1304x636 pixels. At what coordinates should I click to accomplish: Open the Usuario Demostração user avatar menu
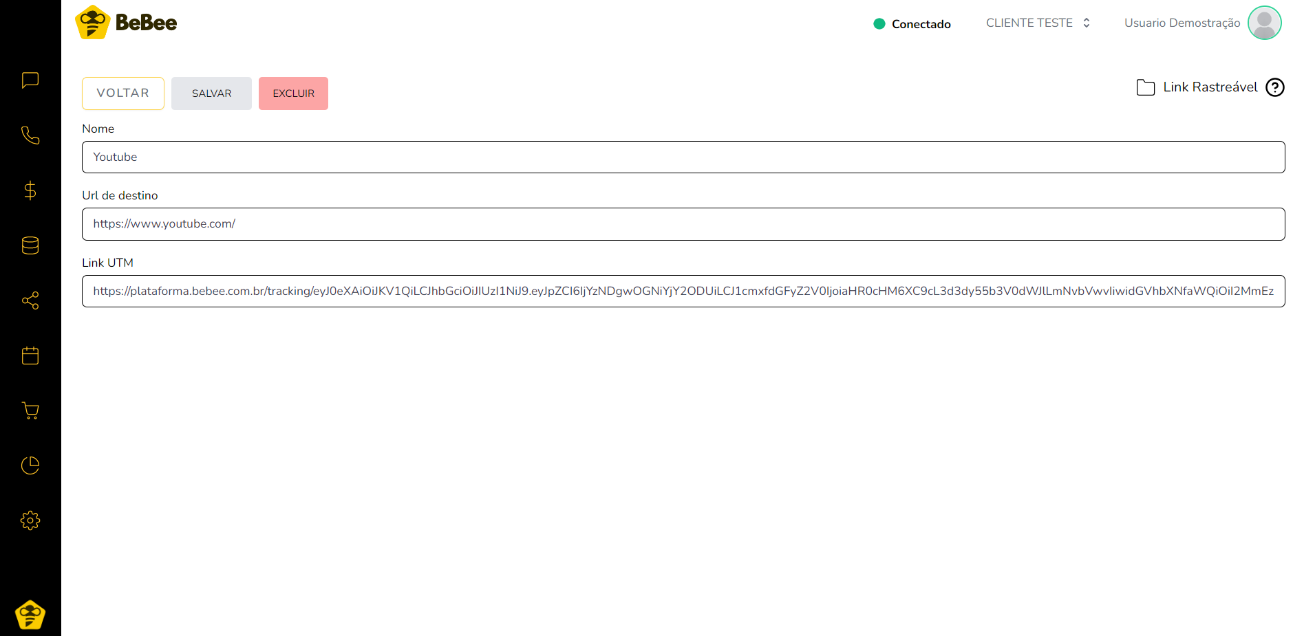1264,23
